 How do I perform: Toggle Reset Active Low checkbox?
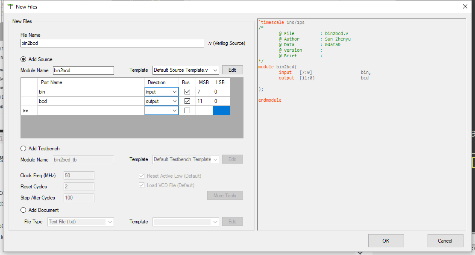[141, 176]
